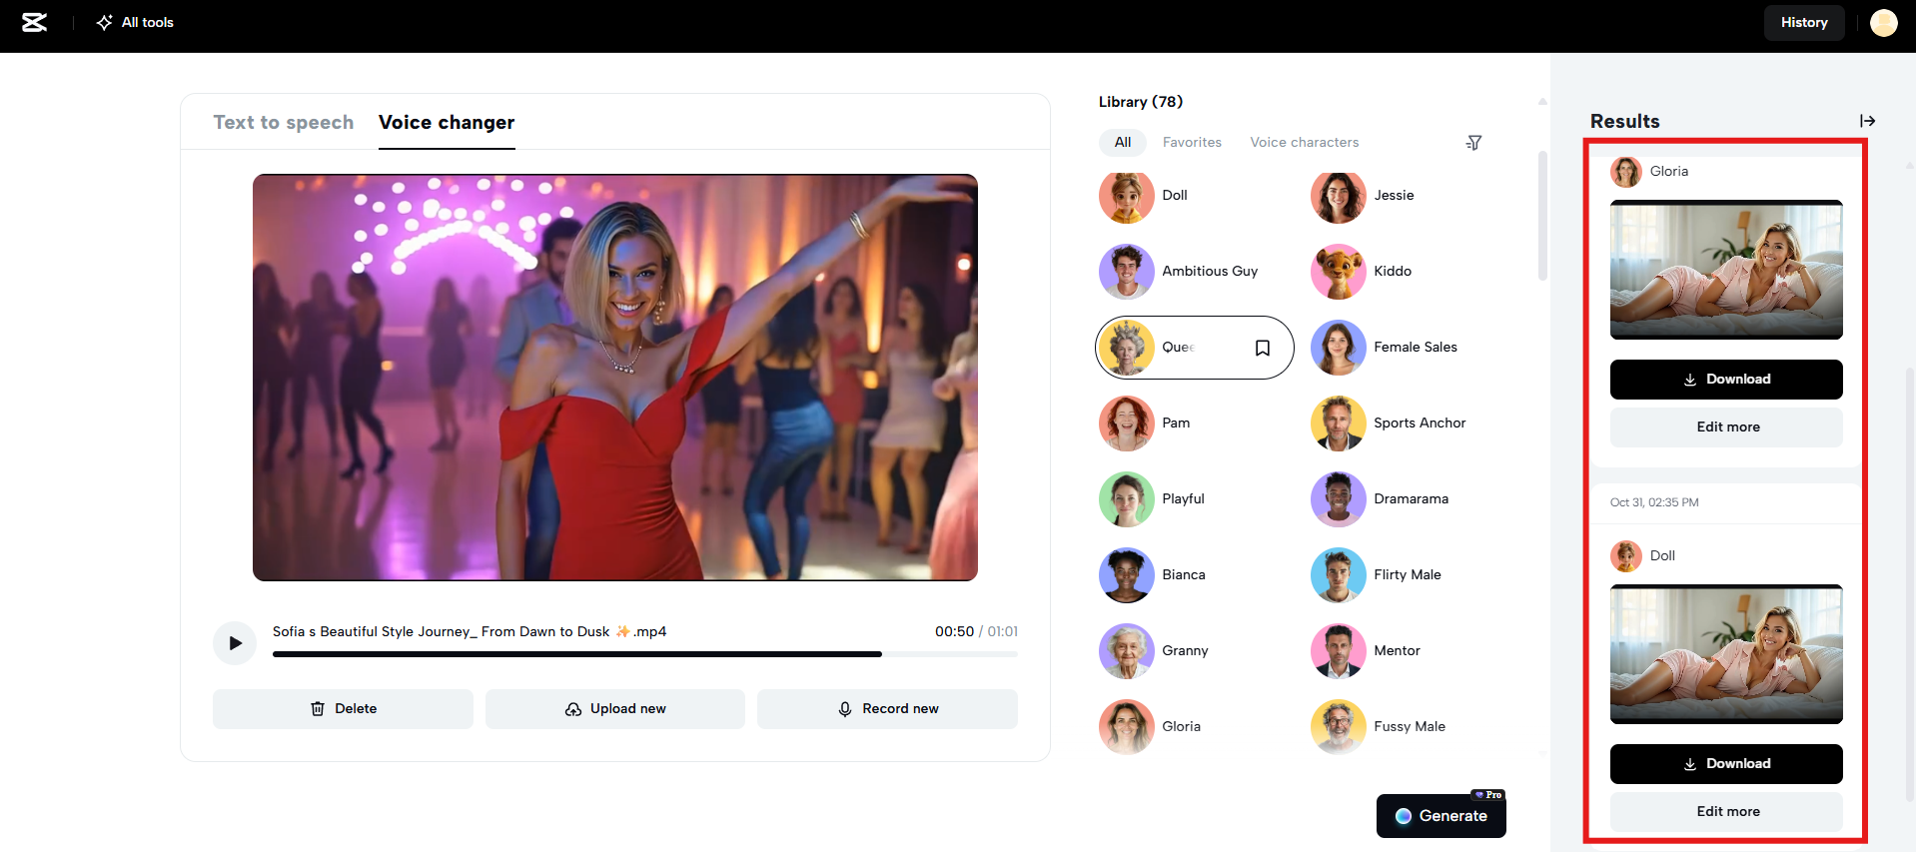This screenshot has height=852, width=1916.
Task: Select the Jessie voice avatar
Action: 1339,196
